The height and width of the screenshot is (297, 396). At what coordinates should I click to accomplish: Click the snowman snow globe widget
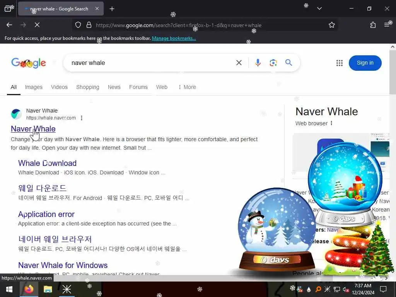click(276, 230)
